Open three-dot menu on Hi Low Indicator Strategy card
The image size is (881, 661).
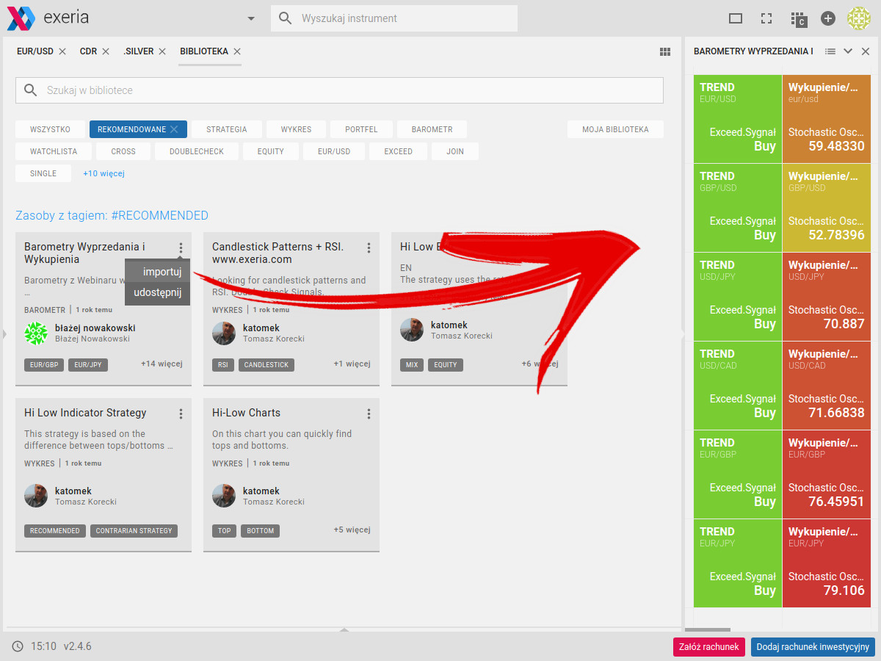tap(181, 414)
